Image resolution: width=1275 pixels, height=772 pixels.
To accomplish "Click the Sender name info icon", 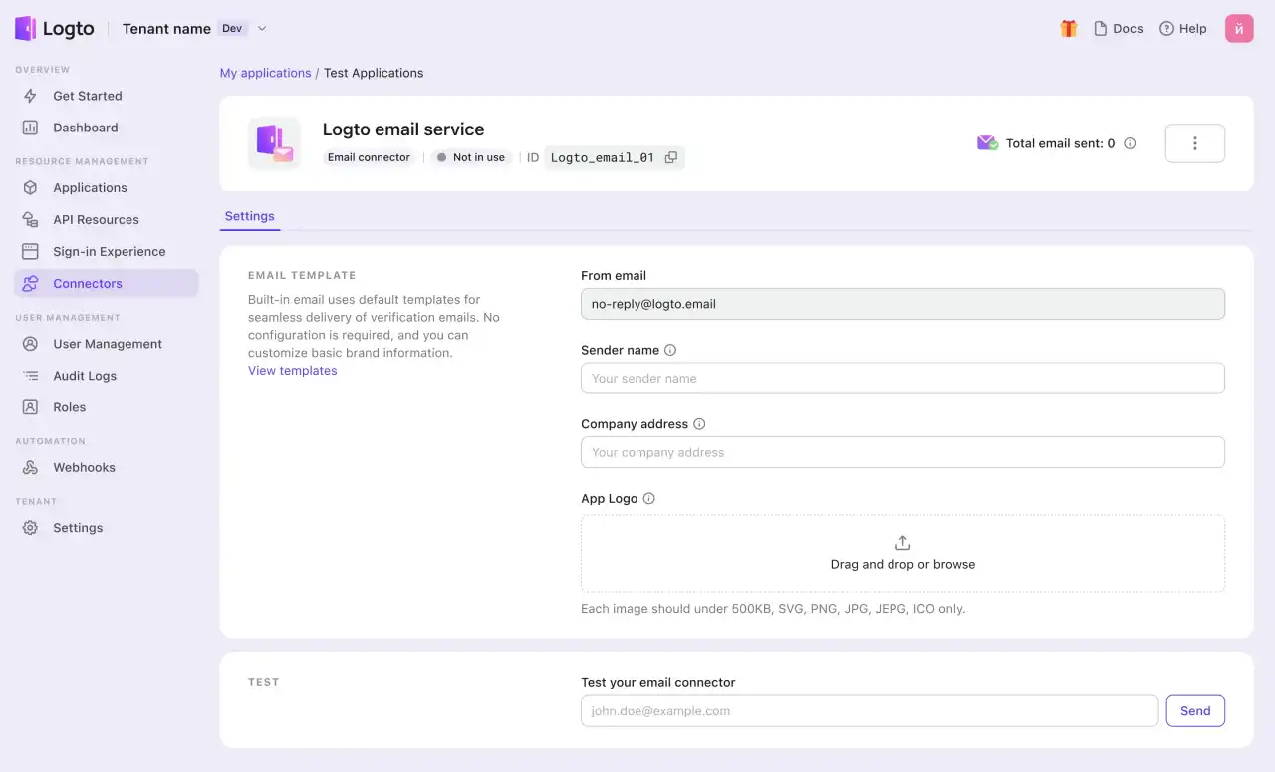I will tap(670, 350).
